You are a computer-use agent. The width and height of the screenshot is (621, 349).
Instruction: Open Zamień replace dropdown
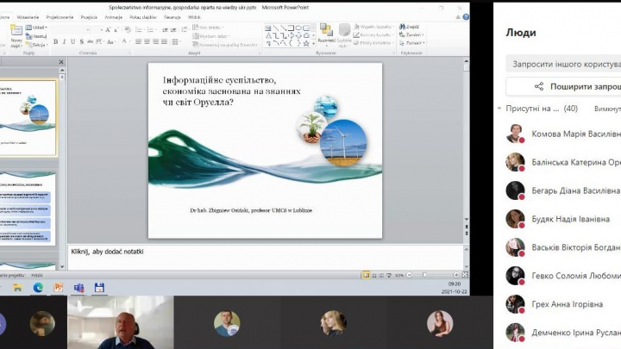click(x=411, y=34)
